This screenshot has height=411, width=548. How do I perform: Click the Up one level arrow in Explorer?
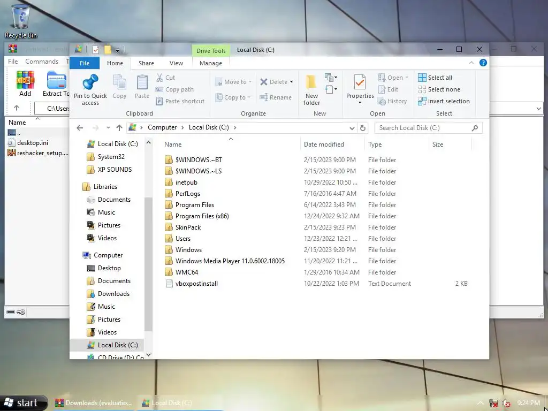tap(119, 128)
